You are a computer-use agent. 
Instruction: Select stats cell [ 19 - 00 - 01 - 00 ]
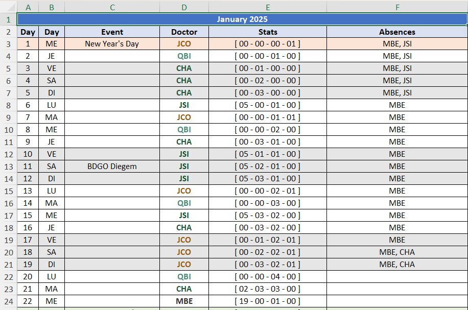click(x=268, y=301)
